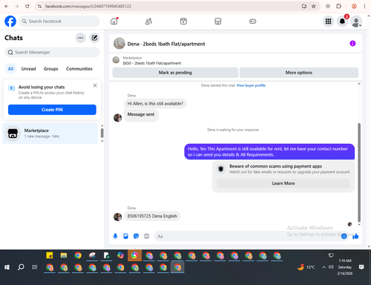Click the Search Messenger field
The height and width of the screenshot is (285, 371).
(x=52, y=52)
